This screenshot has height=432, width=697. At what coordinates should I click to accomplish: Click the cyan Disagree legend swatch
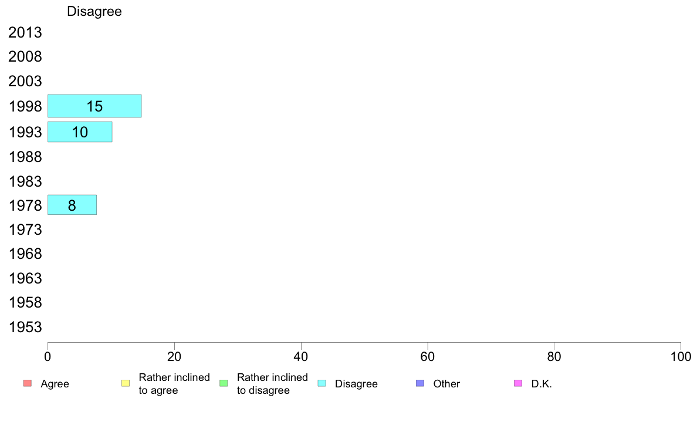pyautogui.click(x=322, y=383)
